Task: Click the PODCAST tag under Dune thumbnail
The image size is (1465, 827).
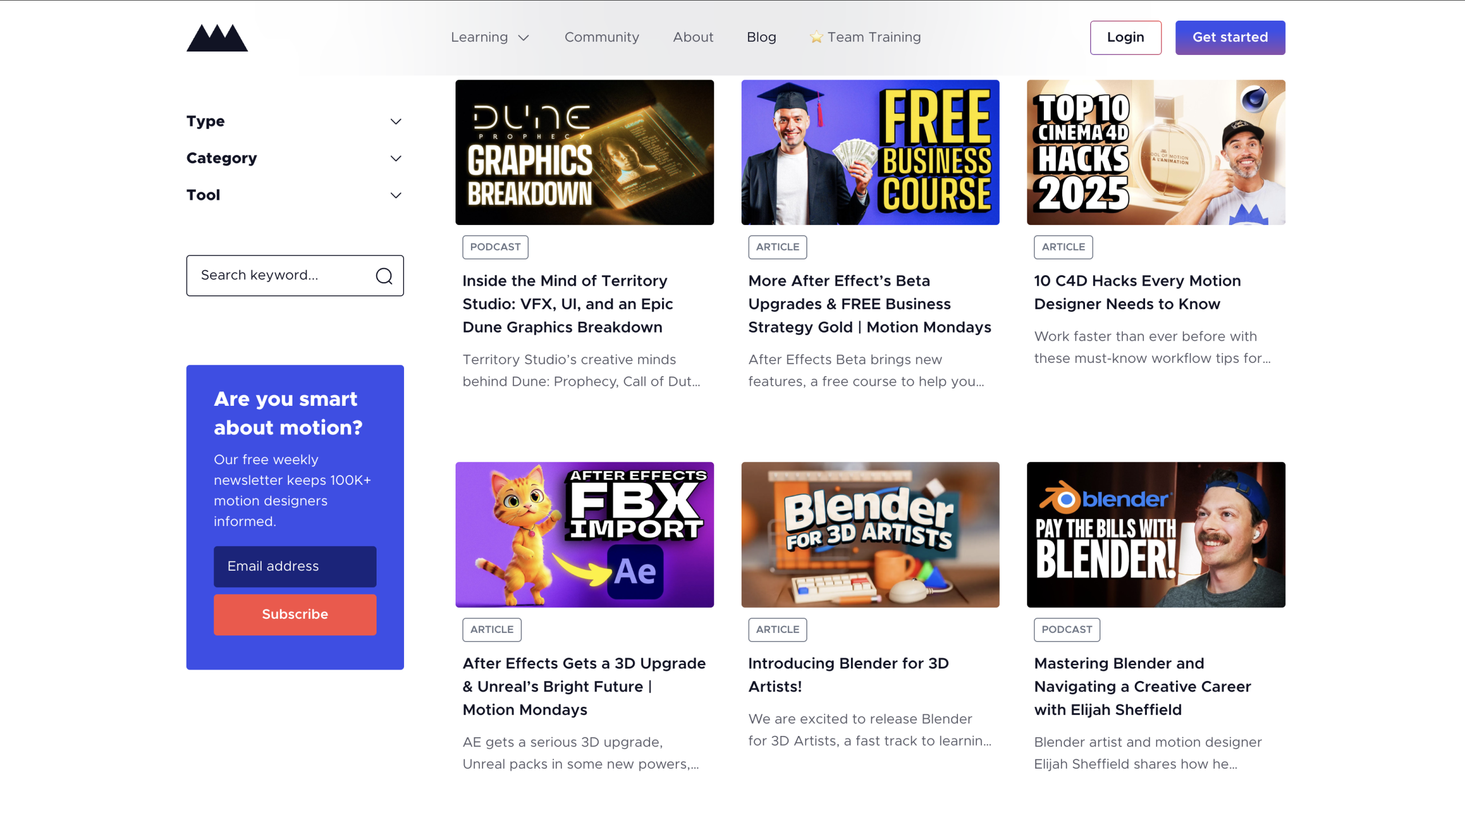Action: (x=495, y=247)
